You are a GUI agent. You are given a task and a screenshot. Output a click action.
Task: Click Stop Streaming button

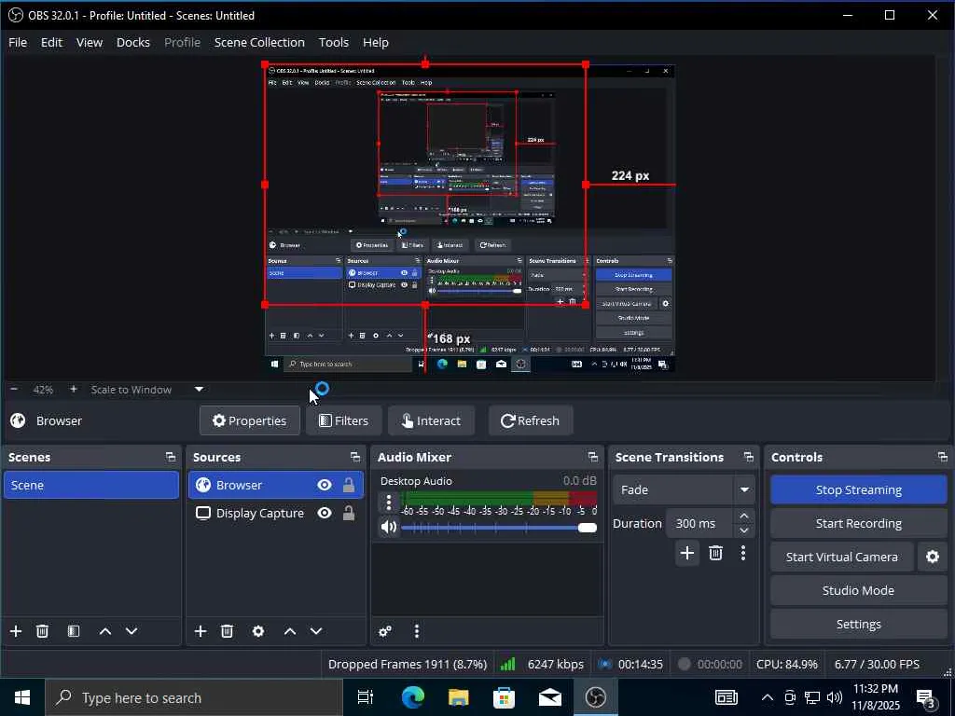tap(859, 490)
